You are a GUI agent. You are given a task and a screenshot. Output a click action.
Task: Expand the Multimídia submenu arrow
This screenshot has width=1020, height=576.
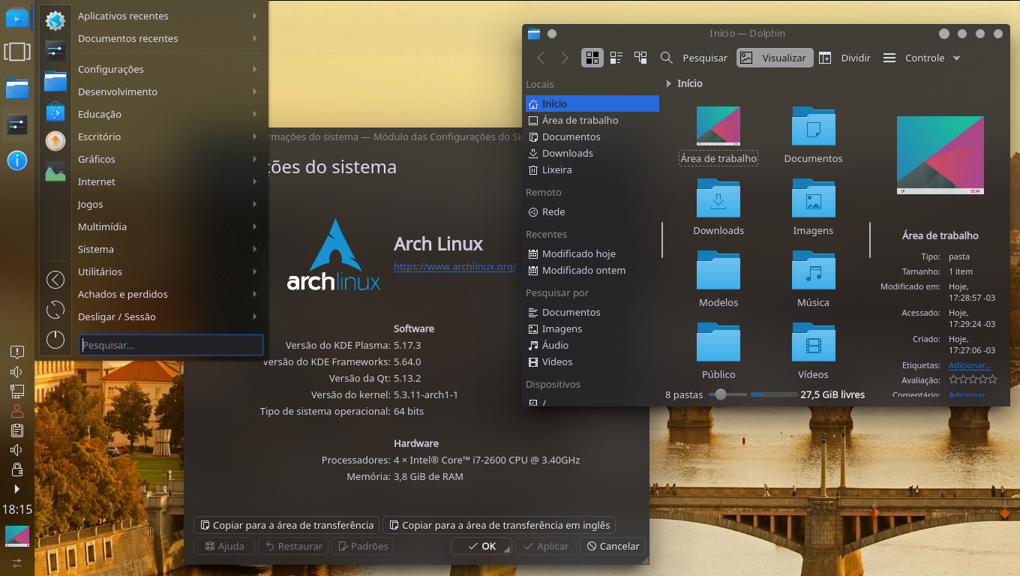[255, 226]
